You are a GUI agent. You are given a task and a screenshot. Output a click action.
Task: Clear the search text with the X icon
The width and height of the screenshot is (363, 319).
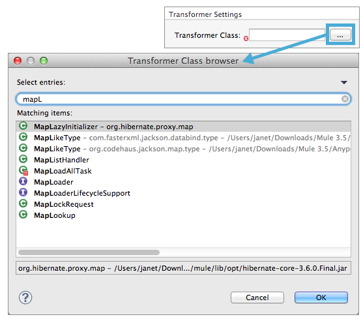[345, 99]
